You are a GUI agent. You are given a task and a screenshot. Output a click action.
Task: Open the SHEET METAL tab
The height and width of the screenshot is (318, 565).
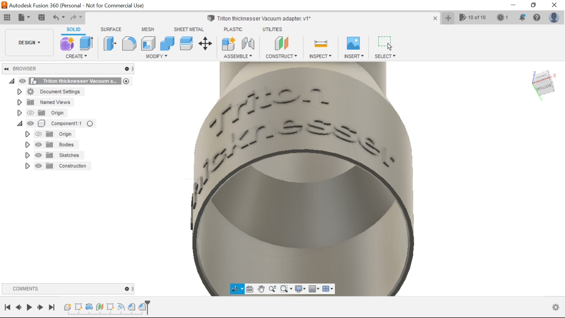[x=189, y=29]
